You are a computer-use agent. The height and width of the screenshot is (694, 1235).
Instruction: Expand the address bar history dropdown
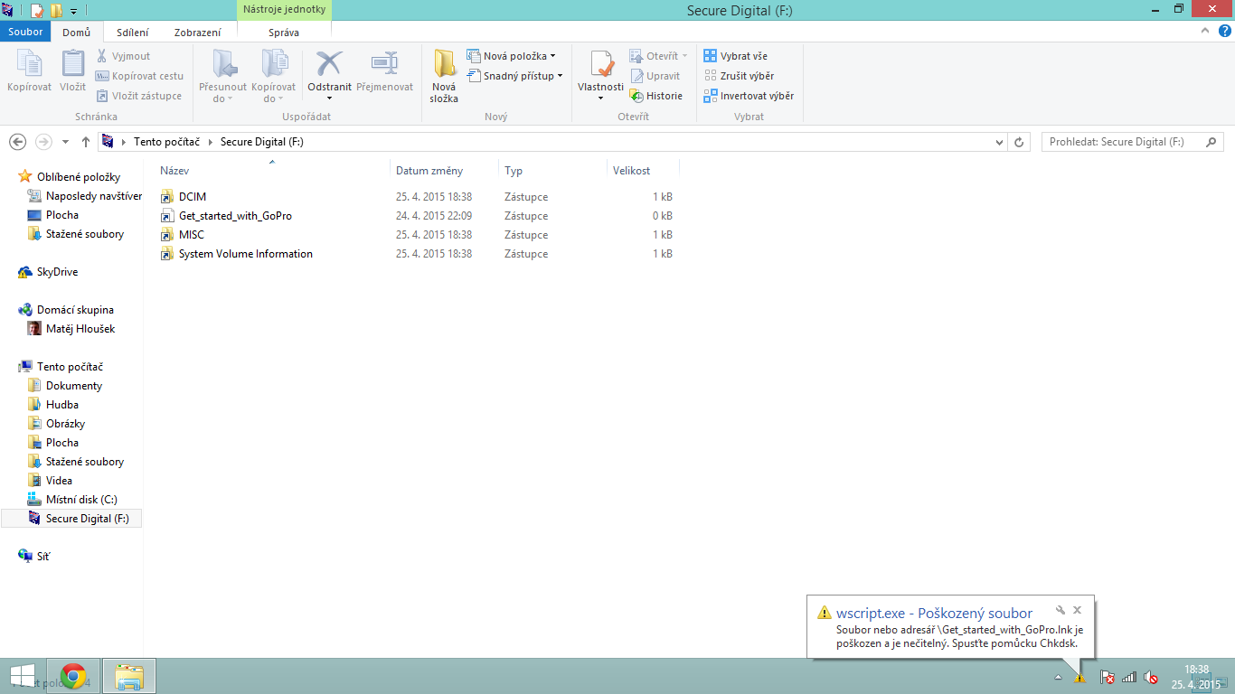tap(999, 142)
